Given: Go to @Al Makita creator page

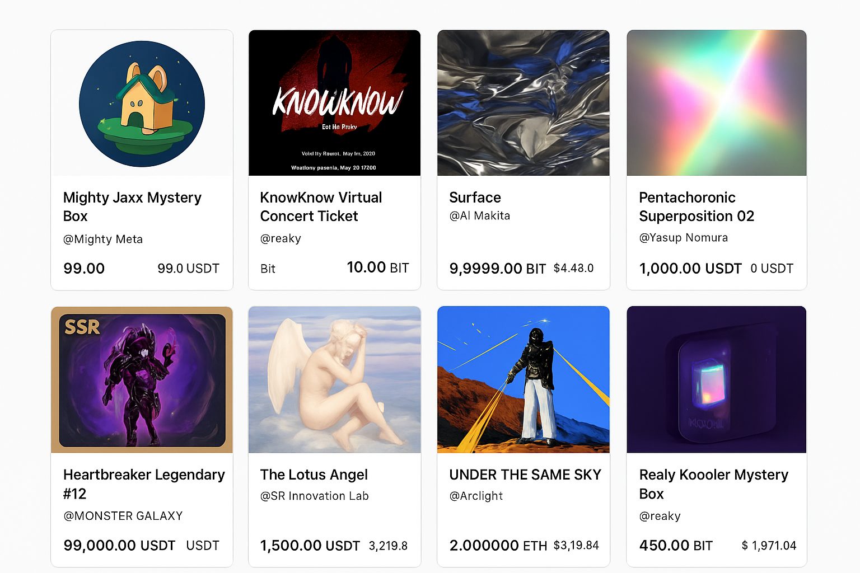Looking at the screenshot, I should point(480,215).
